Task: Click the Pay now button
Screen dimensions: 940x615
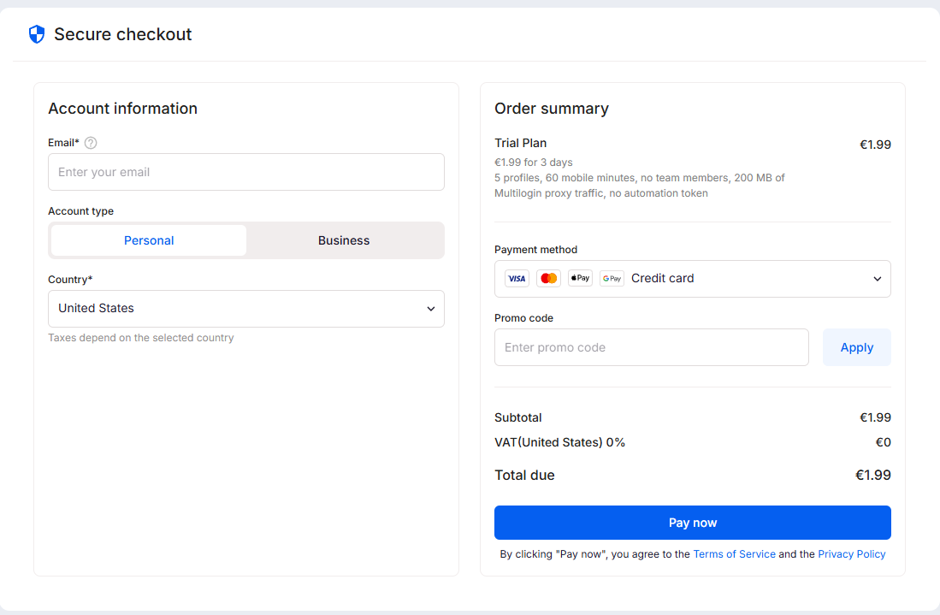Action: pos(693,522)
